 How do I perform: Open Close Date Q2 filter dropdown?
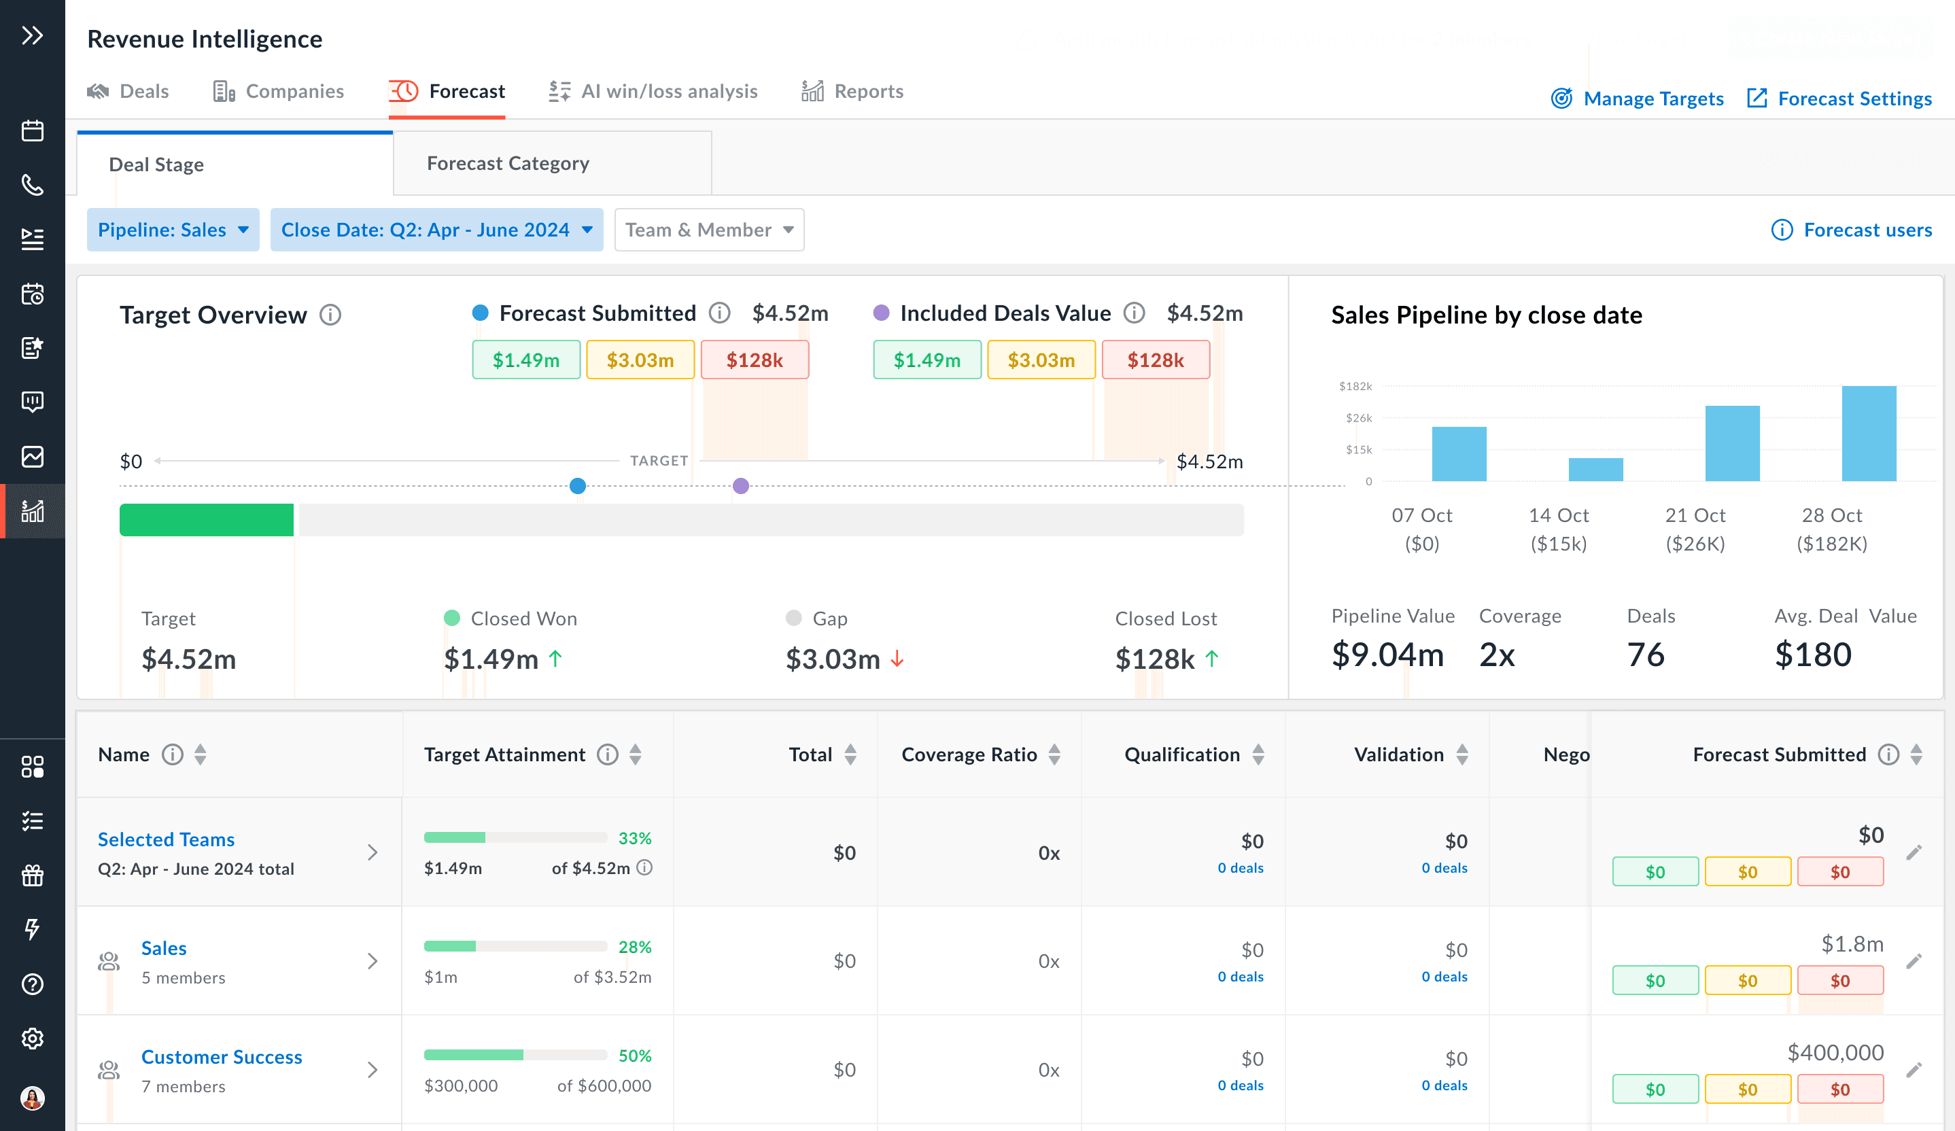click(436, 230)
